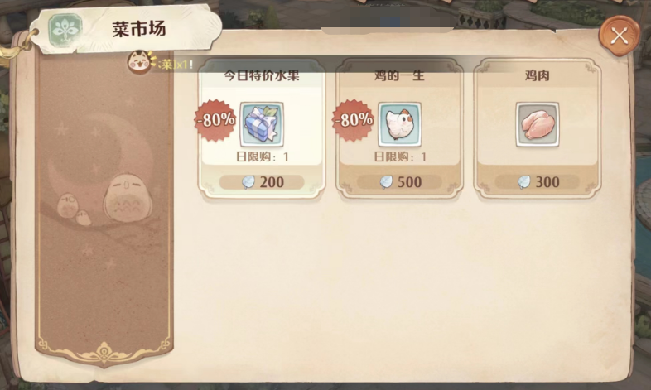Screen dimensions: 651x390
Task: Click the -80% badge on 今日特价水果
Action: (x=215, y=120)
